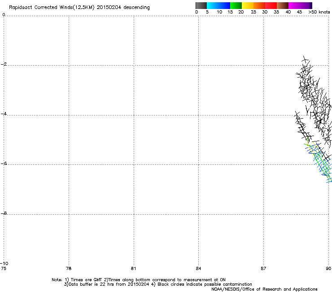Click the longitude axis label '75'
This screenshot has width=332, height=292.
pyautogui.click(x=4, y=269)
